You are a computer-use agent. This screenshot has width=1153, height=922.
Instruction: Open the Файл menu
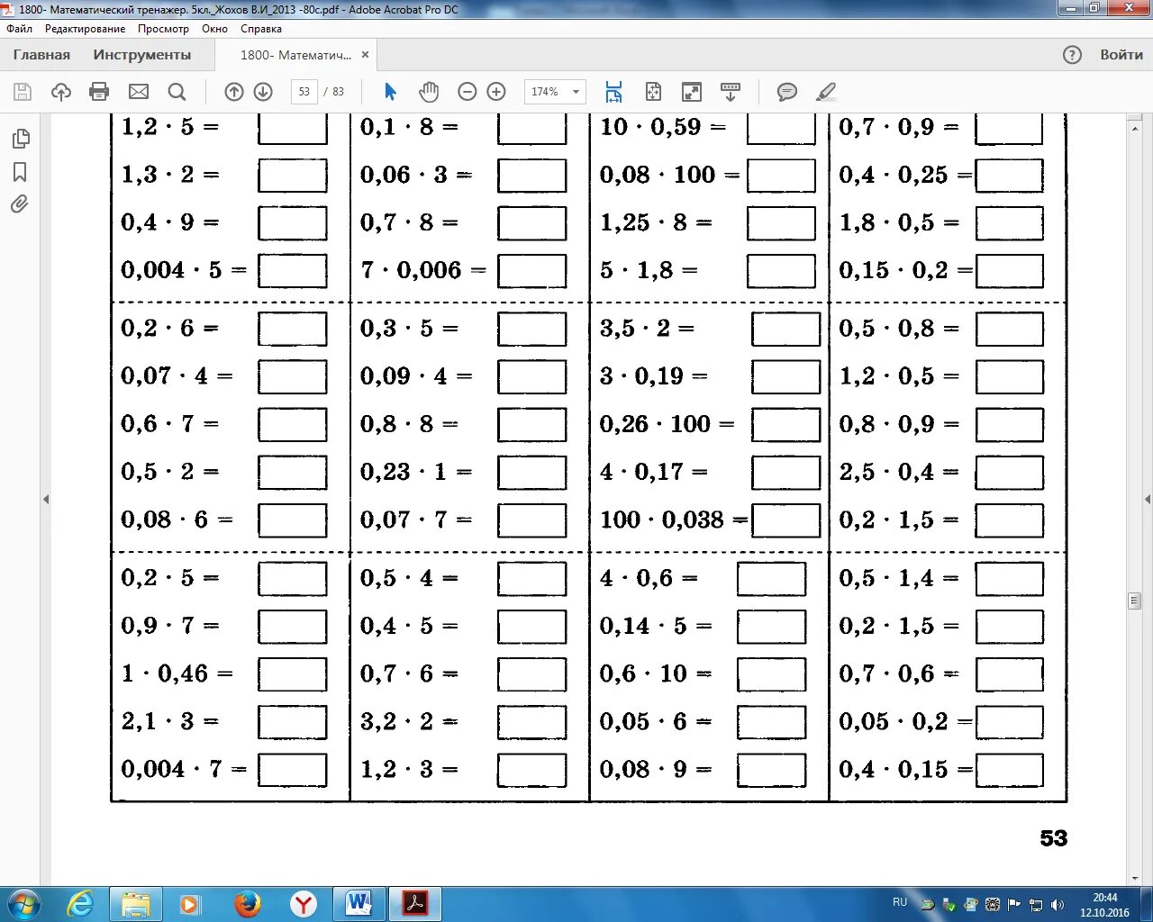click(19, 29)
